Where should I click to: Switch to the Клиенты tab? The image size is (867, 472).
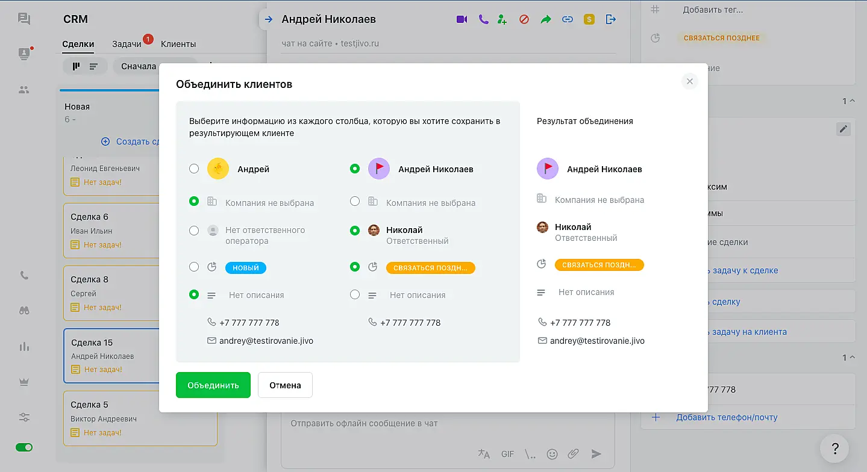click(178, 44)
